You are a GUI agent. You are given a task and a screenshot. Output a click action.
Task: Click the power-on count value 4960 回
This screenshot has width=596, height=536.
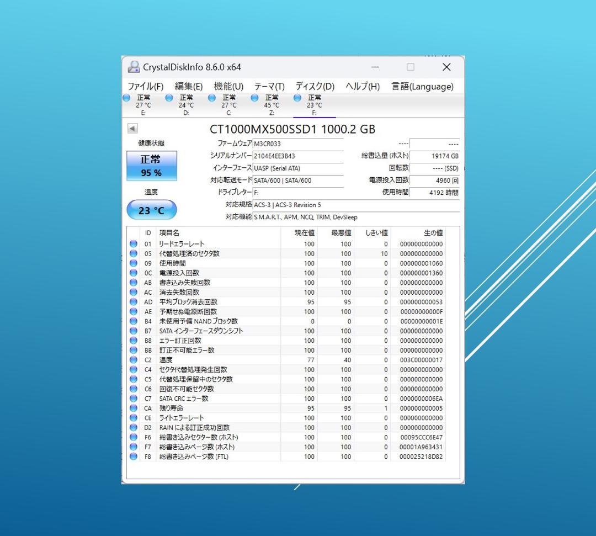click(434, 180)
